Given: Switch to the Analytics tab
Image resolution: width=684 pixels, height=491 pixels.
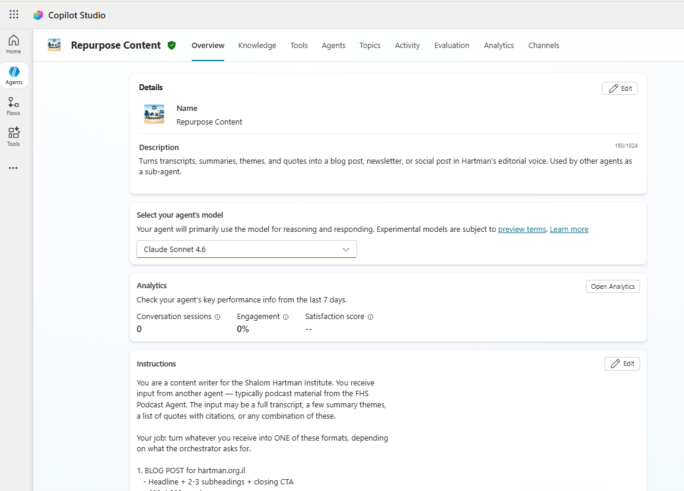Looking at the screenshot, I should coord(498,45).
